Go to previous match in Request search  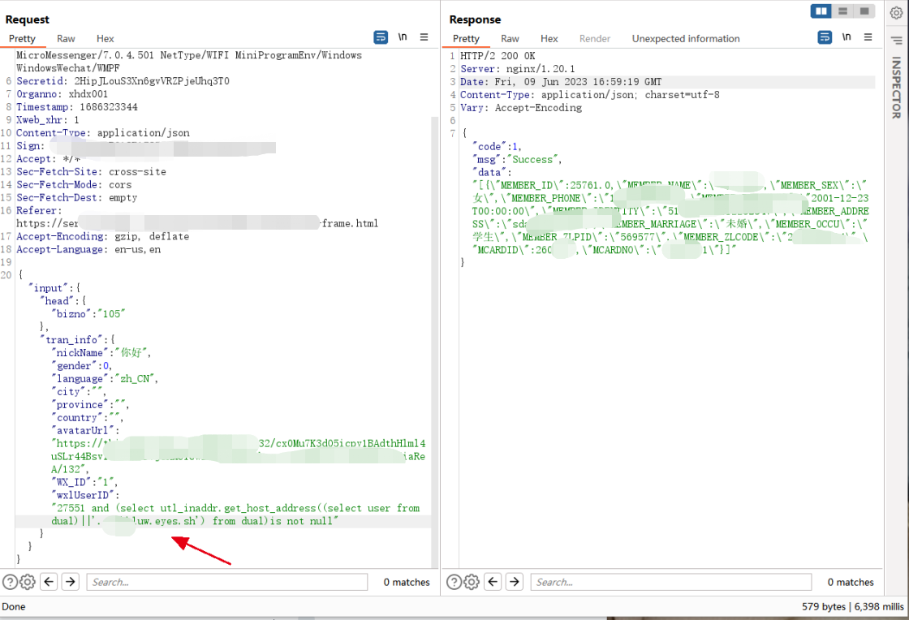[50, 581]
